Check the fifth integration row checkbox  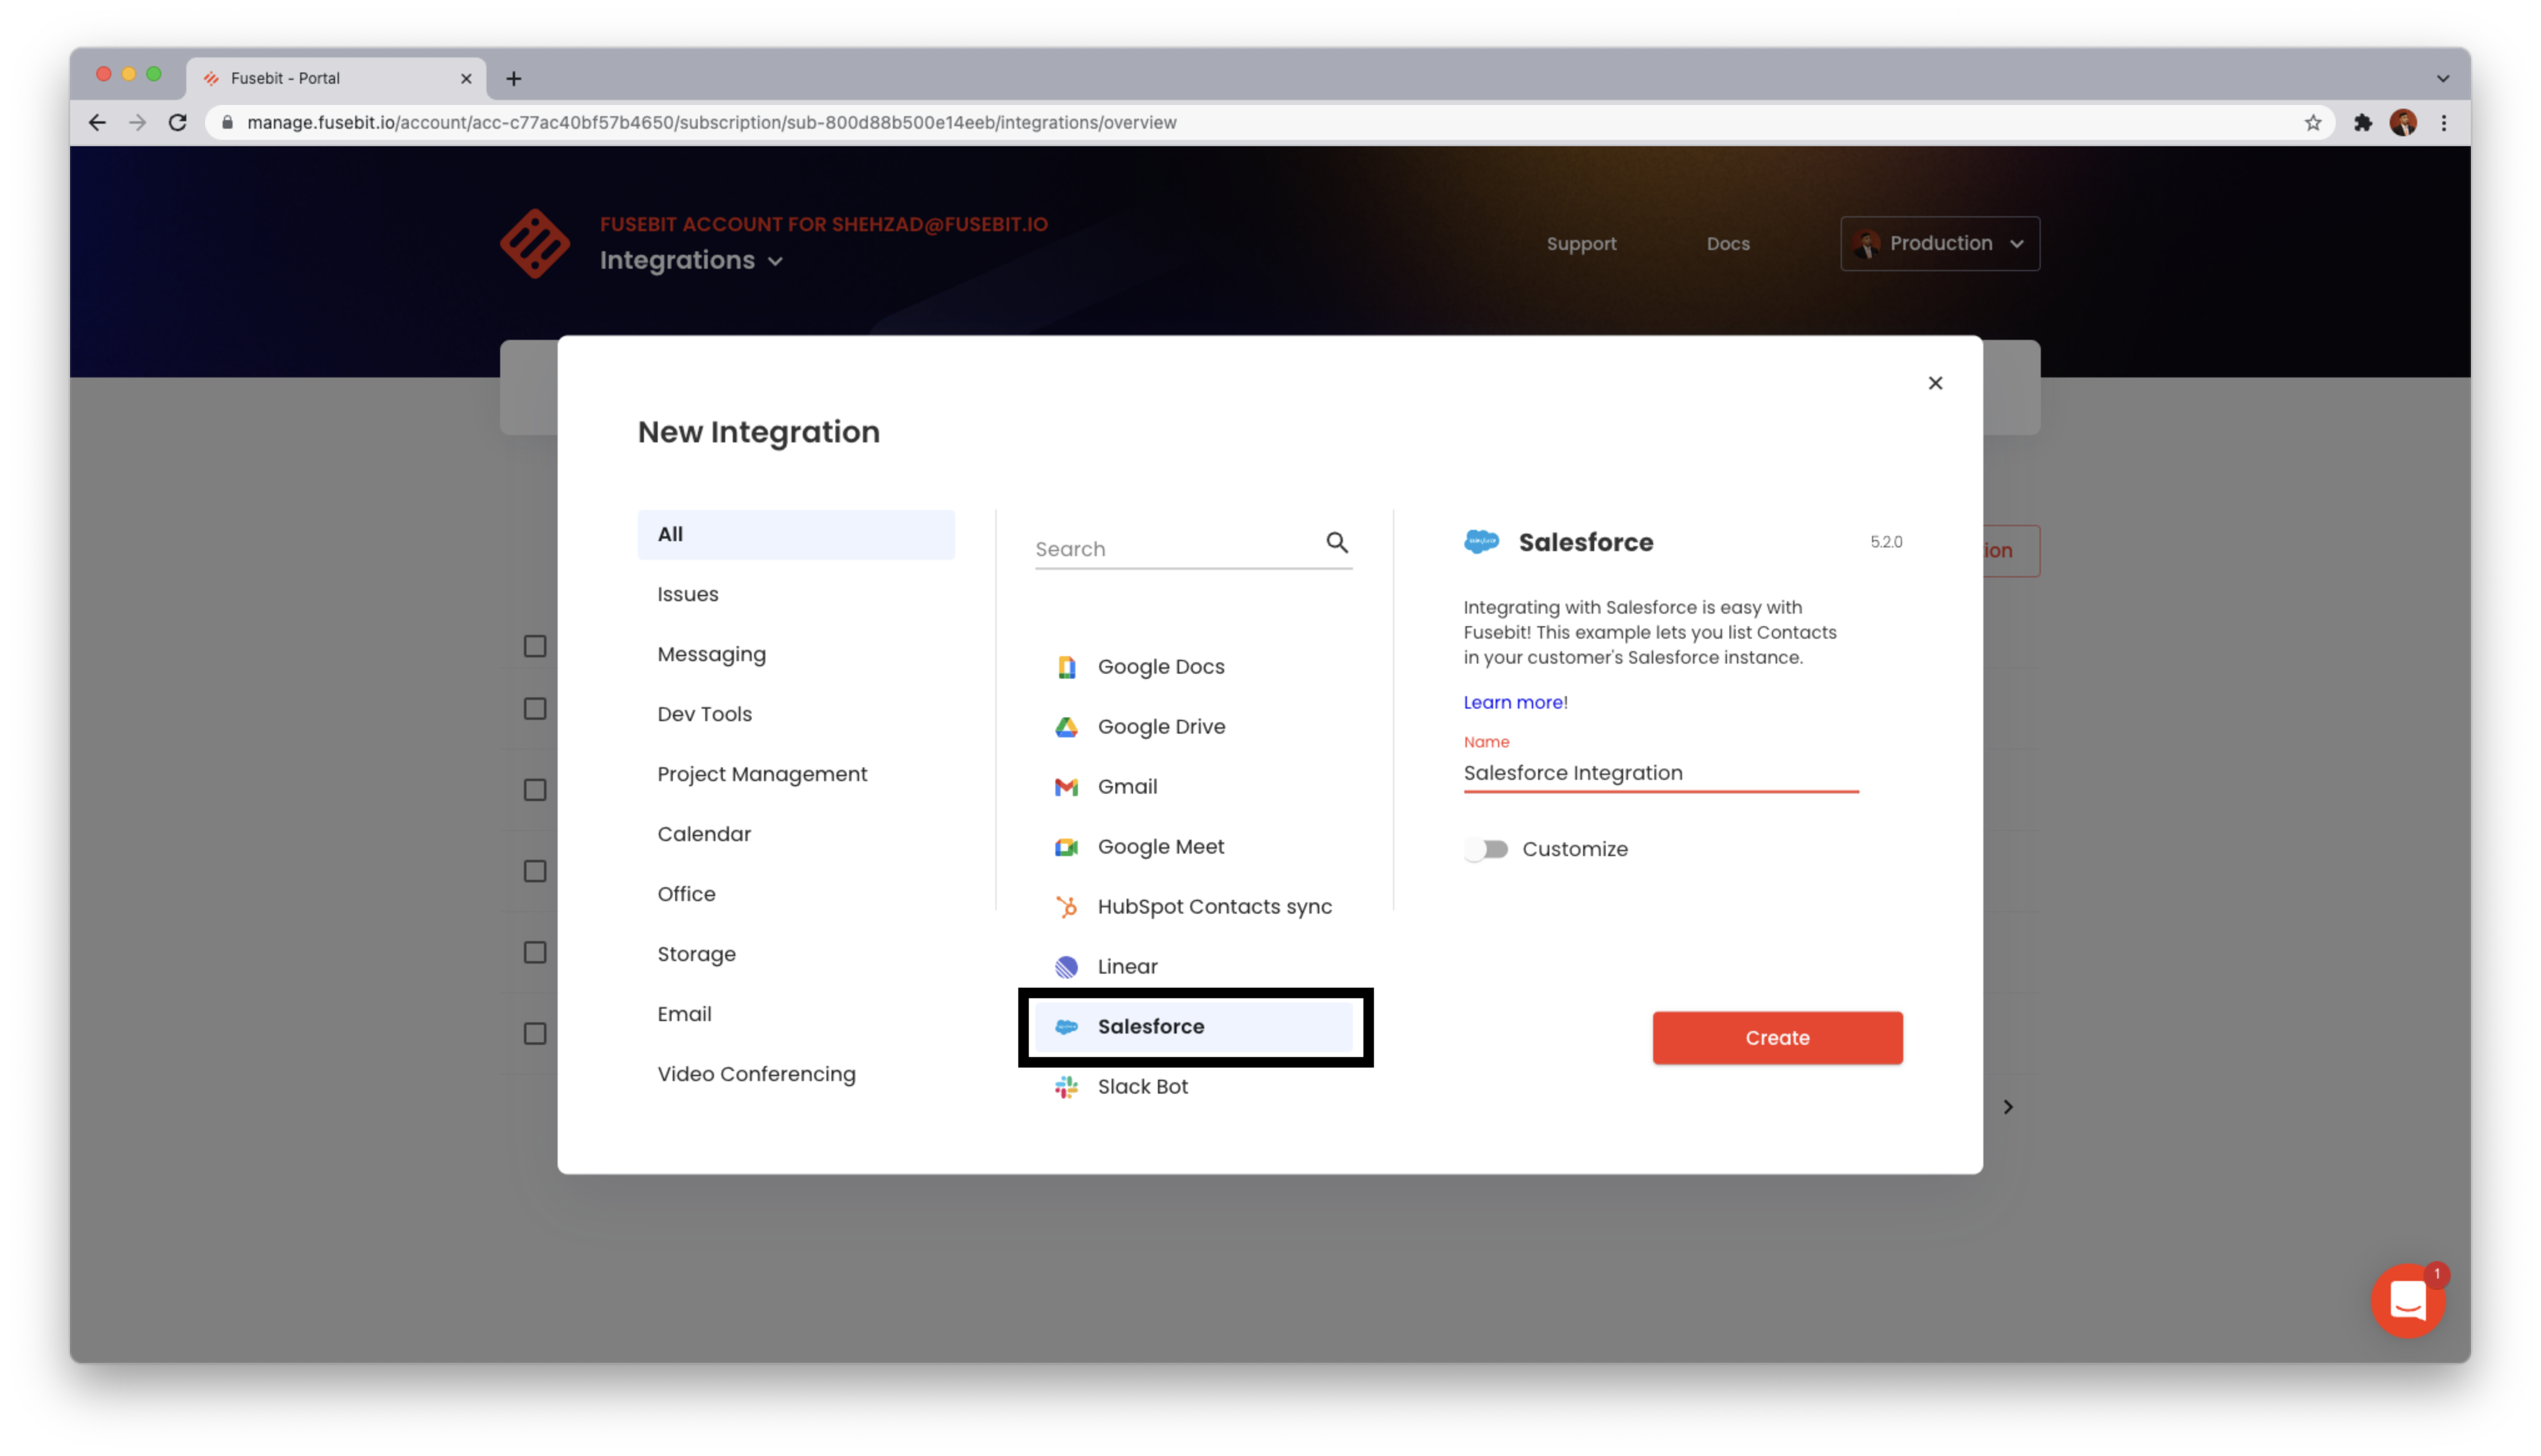point(535,952)
